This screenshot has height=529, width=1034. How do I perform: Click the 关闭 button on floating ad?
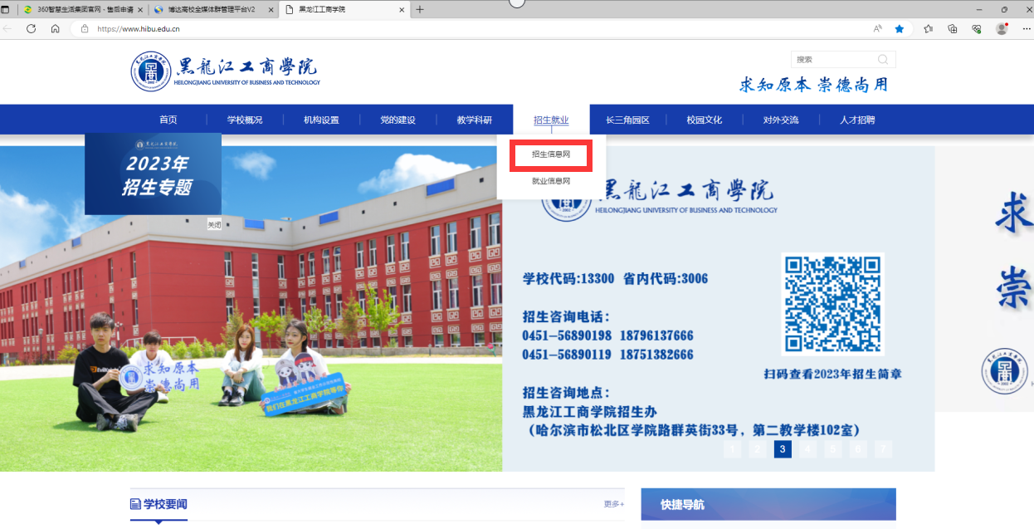tap(214, 224)
